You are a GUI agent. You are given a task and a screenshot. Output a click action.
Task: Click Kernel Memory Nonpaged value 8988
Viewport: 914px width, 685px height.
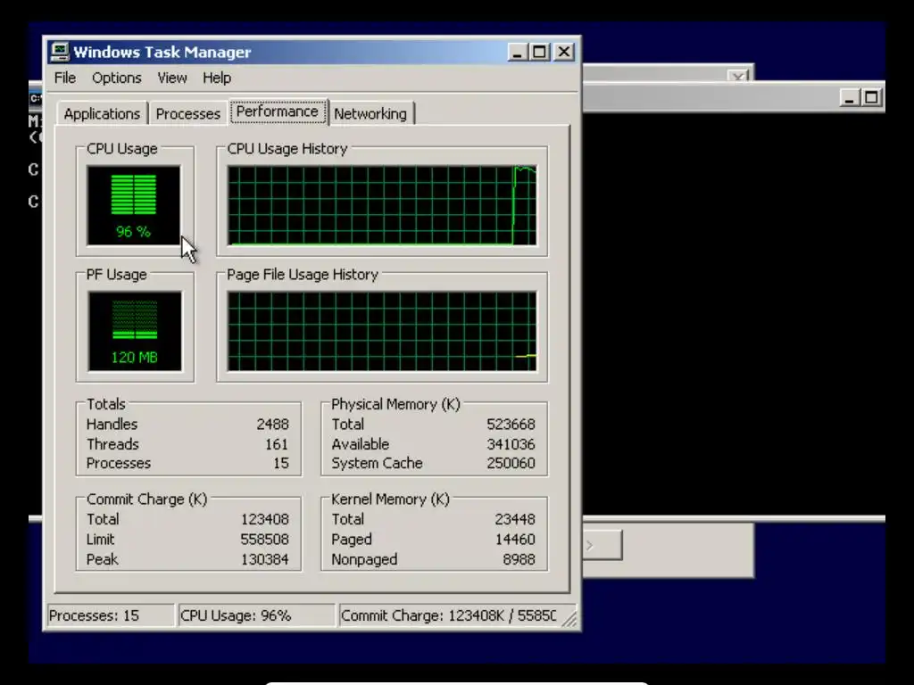(x=519, y=560)
